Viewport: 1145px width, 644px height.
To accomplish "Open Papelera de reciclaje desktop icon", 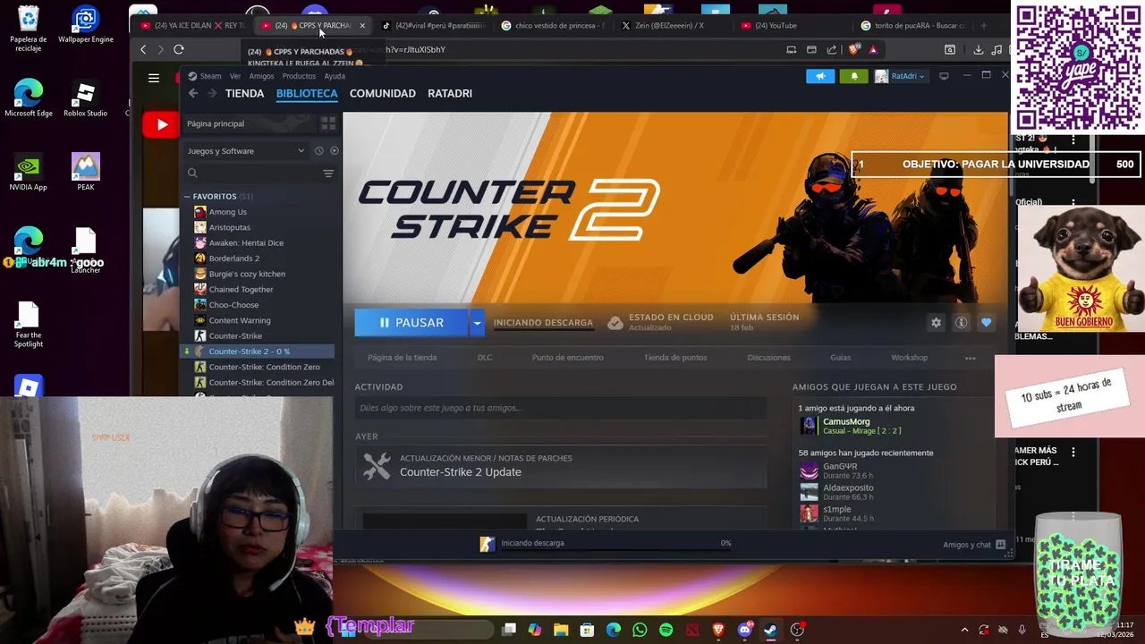I will [x=28, y=29].
